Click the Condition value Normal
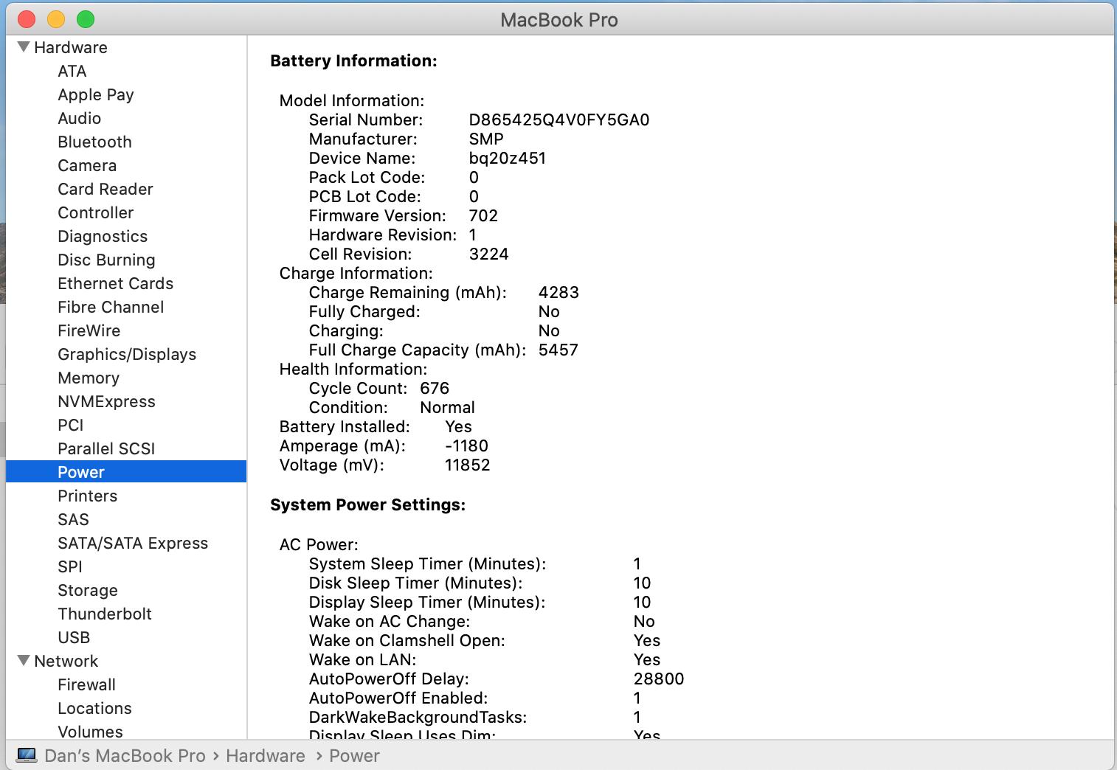The image size is (1117, 770). 447,407
